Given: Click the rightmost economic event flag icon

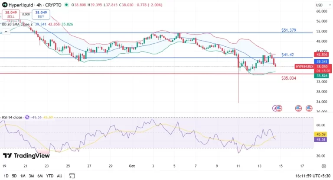Looking at the screenshot, I should pos(309,108).
